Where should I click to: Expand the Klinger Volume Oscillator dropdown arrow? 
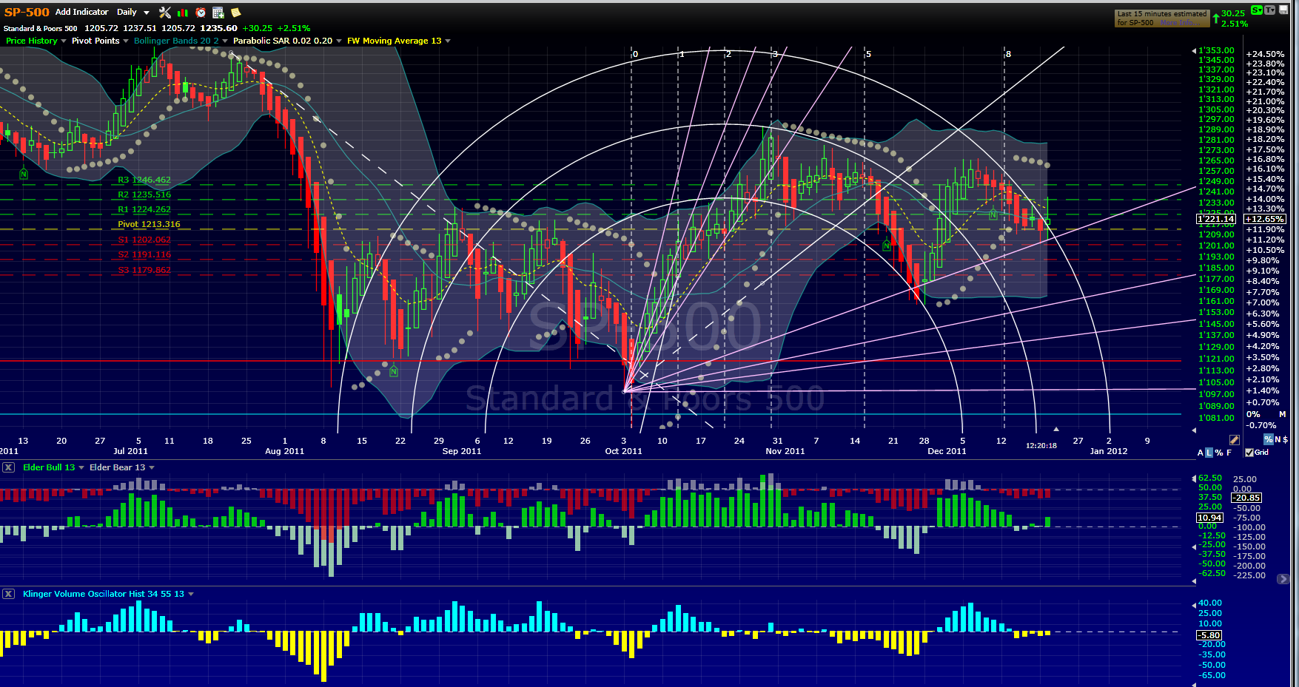pyautogui.click(x=191, y=594)
